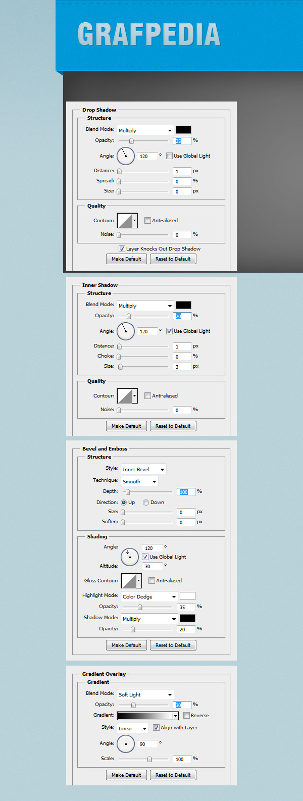Open Gloss Contour picker arrow
303x801 pixels.
139,581
